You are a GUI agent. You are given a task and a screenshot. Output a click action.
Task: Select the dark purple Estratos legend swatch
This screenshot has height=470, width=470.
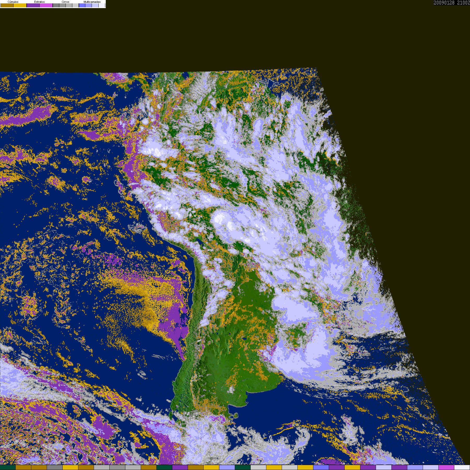[33, 5]
